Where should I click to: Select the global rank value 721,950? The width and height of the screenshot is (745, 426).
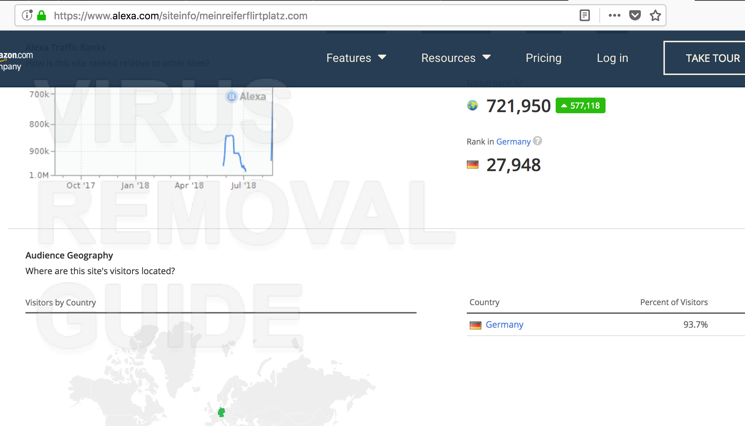tap(519, 106)
